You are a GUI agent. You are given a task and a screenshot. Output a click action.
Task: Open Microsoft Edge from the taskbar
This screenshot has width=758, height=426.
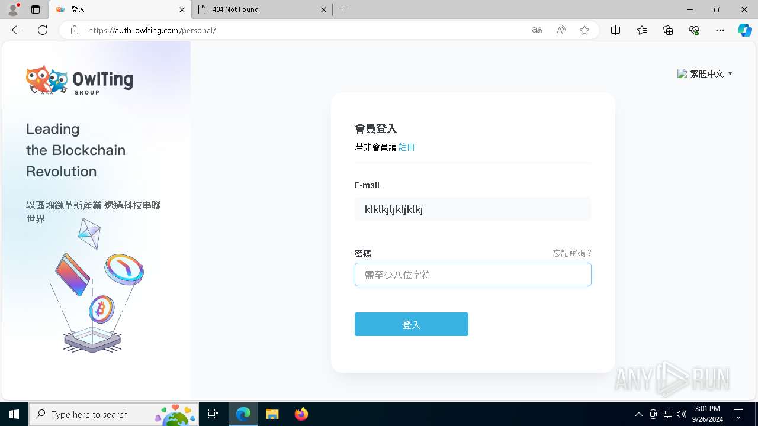pos(243,414)
